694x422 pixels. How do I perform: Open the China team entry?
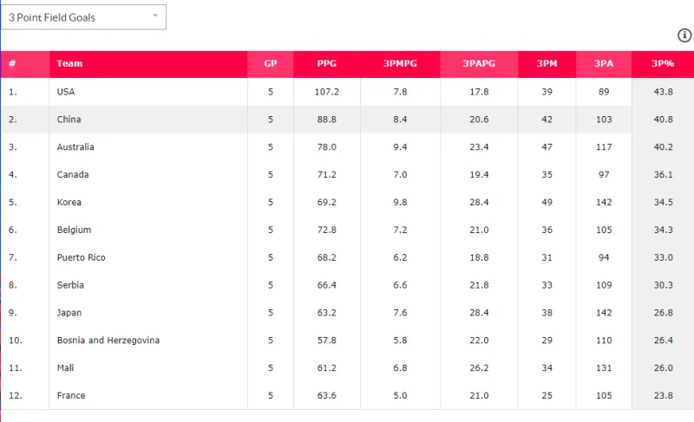click(69, 120)
